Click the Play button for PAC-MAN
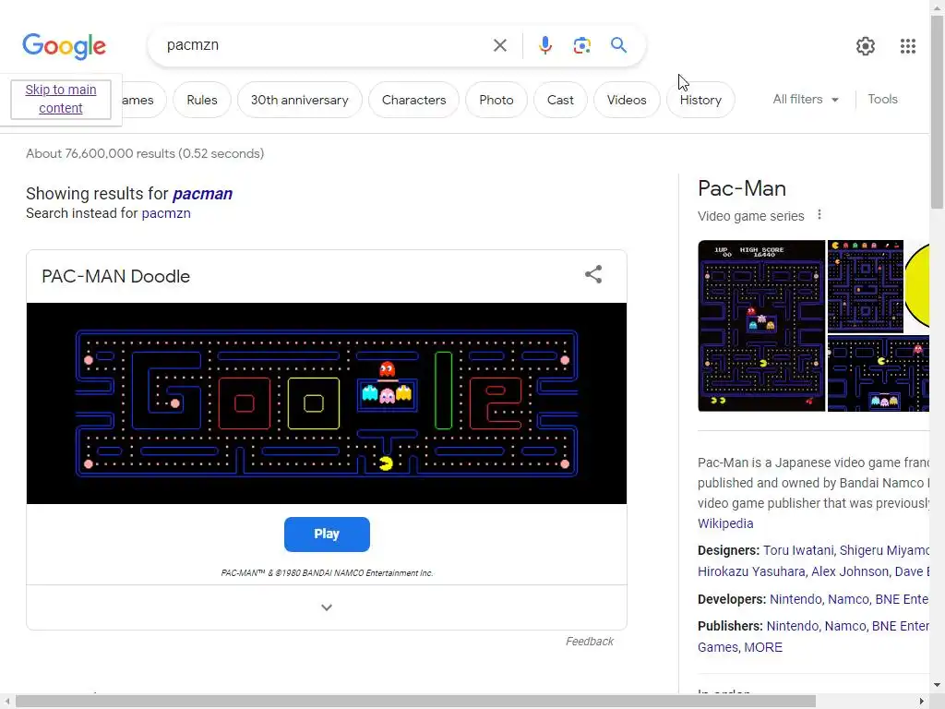The height and width of the screenshot is (709, 945). point(327,535)
